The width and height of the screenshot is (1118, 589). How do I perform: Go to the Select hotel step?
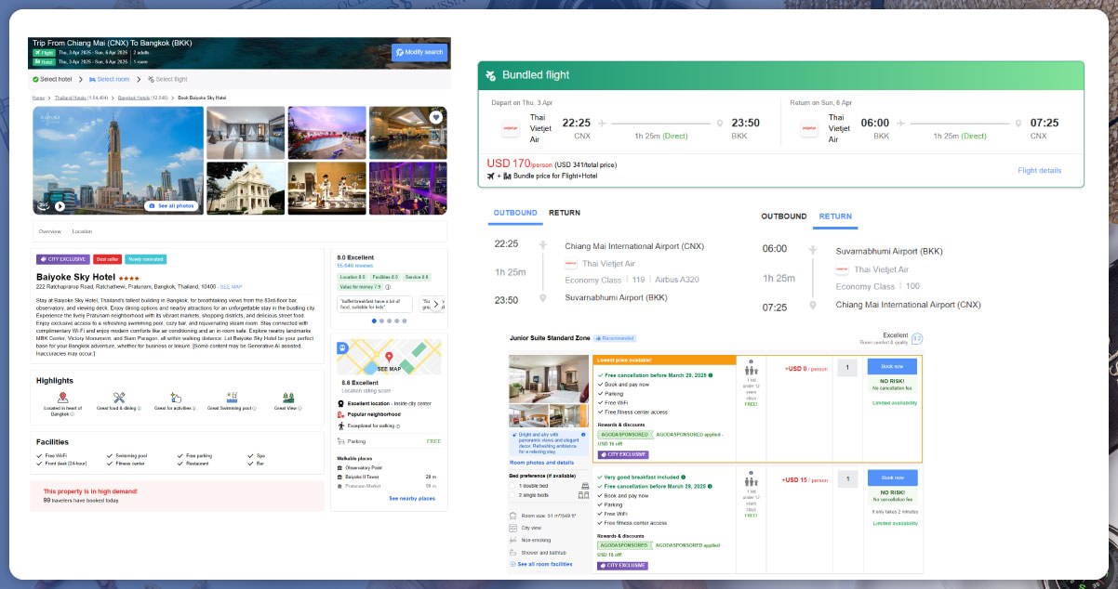pos(52,80)
